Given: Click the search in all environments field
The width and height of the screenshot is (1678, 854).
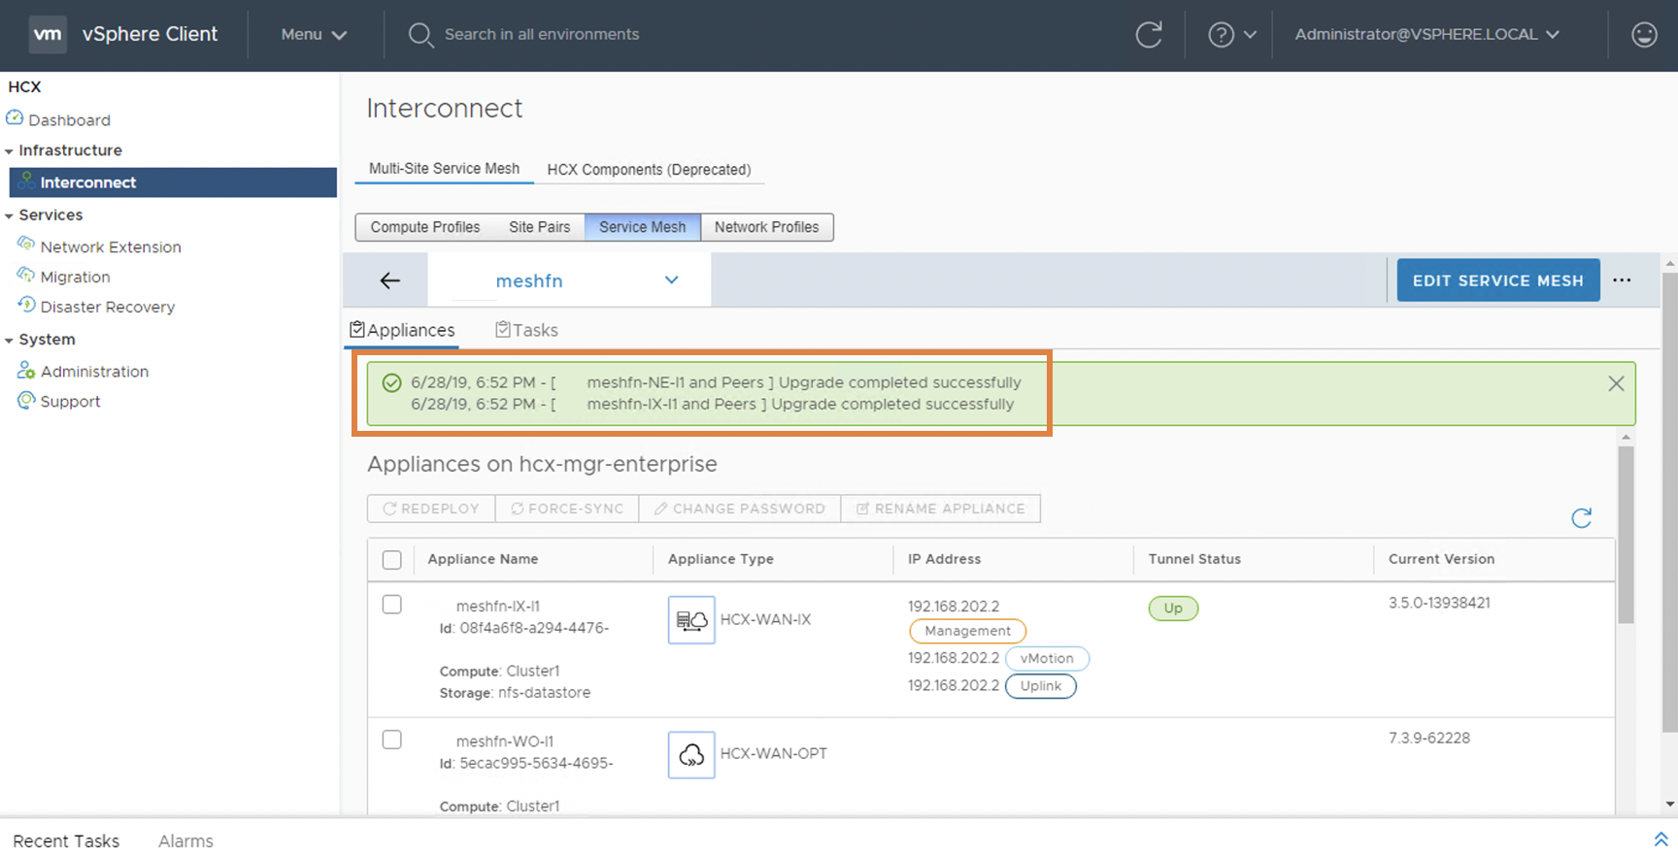Looking at the screenshot, I should tap(542, 35).
